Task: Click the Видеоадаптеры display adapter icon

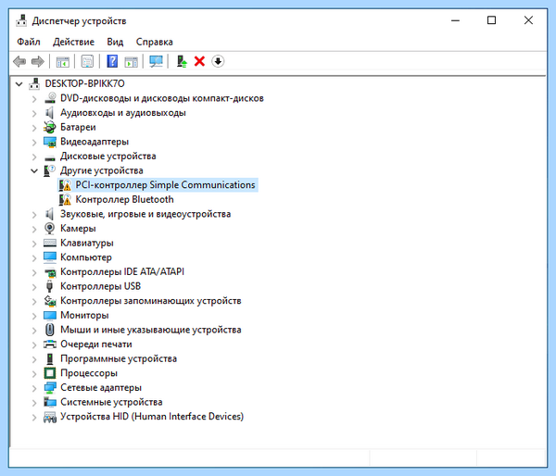Action: (x=50, y=142)
